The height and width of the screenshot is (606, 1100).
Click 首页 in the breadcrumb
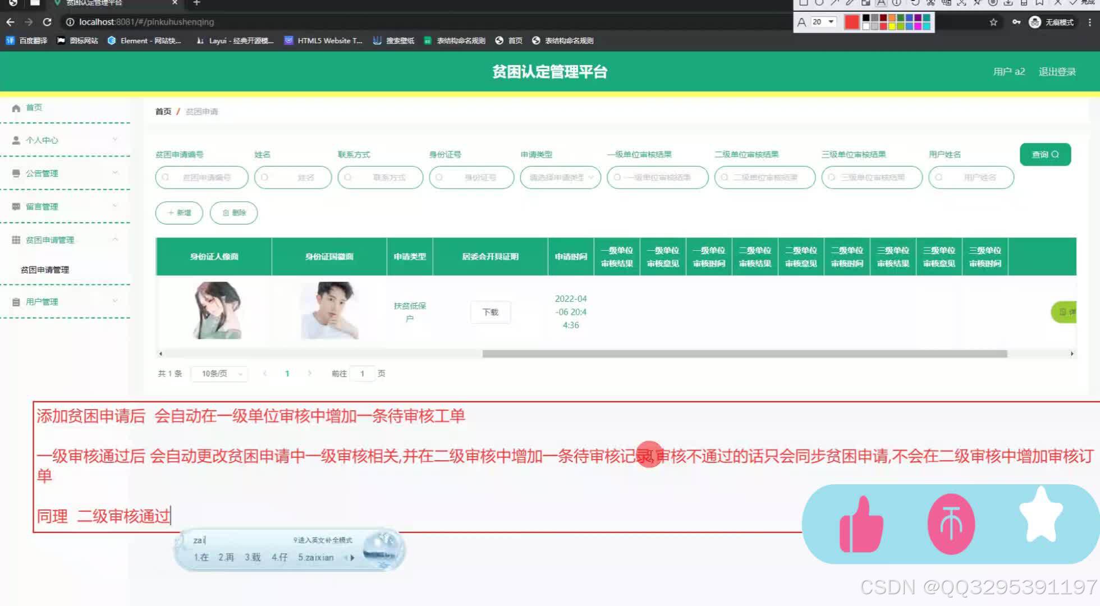tap(163, 112)
